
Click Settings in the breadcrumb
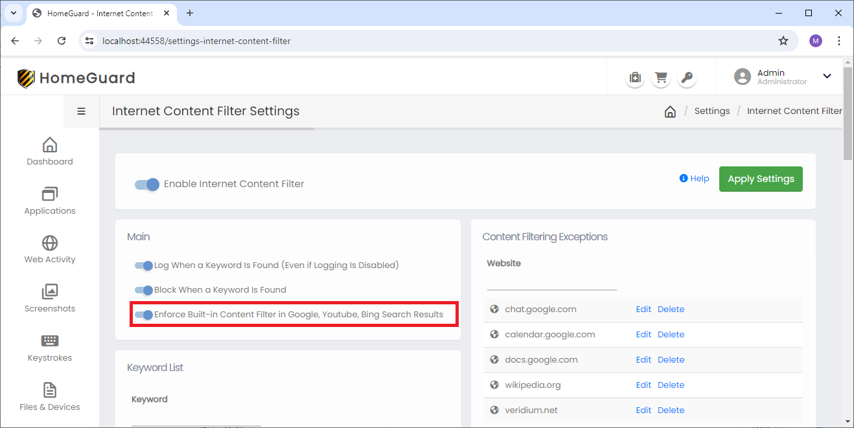coord(712,111)
